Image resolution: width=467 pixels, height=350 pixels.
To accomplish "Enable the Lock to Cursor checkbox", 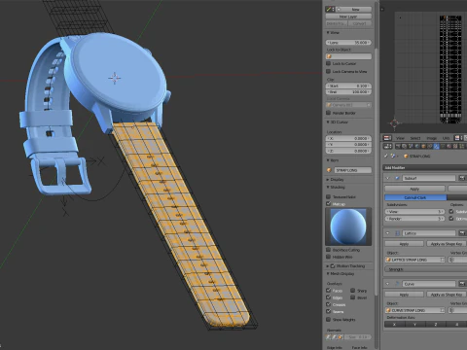I will click(328, 63).
